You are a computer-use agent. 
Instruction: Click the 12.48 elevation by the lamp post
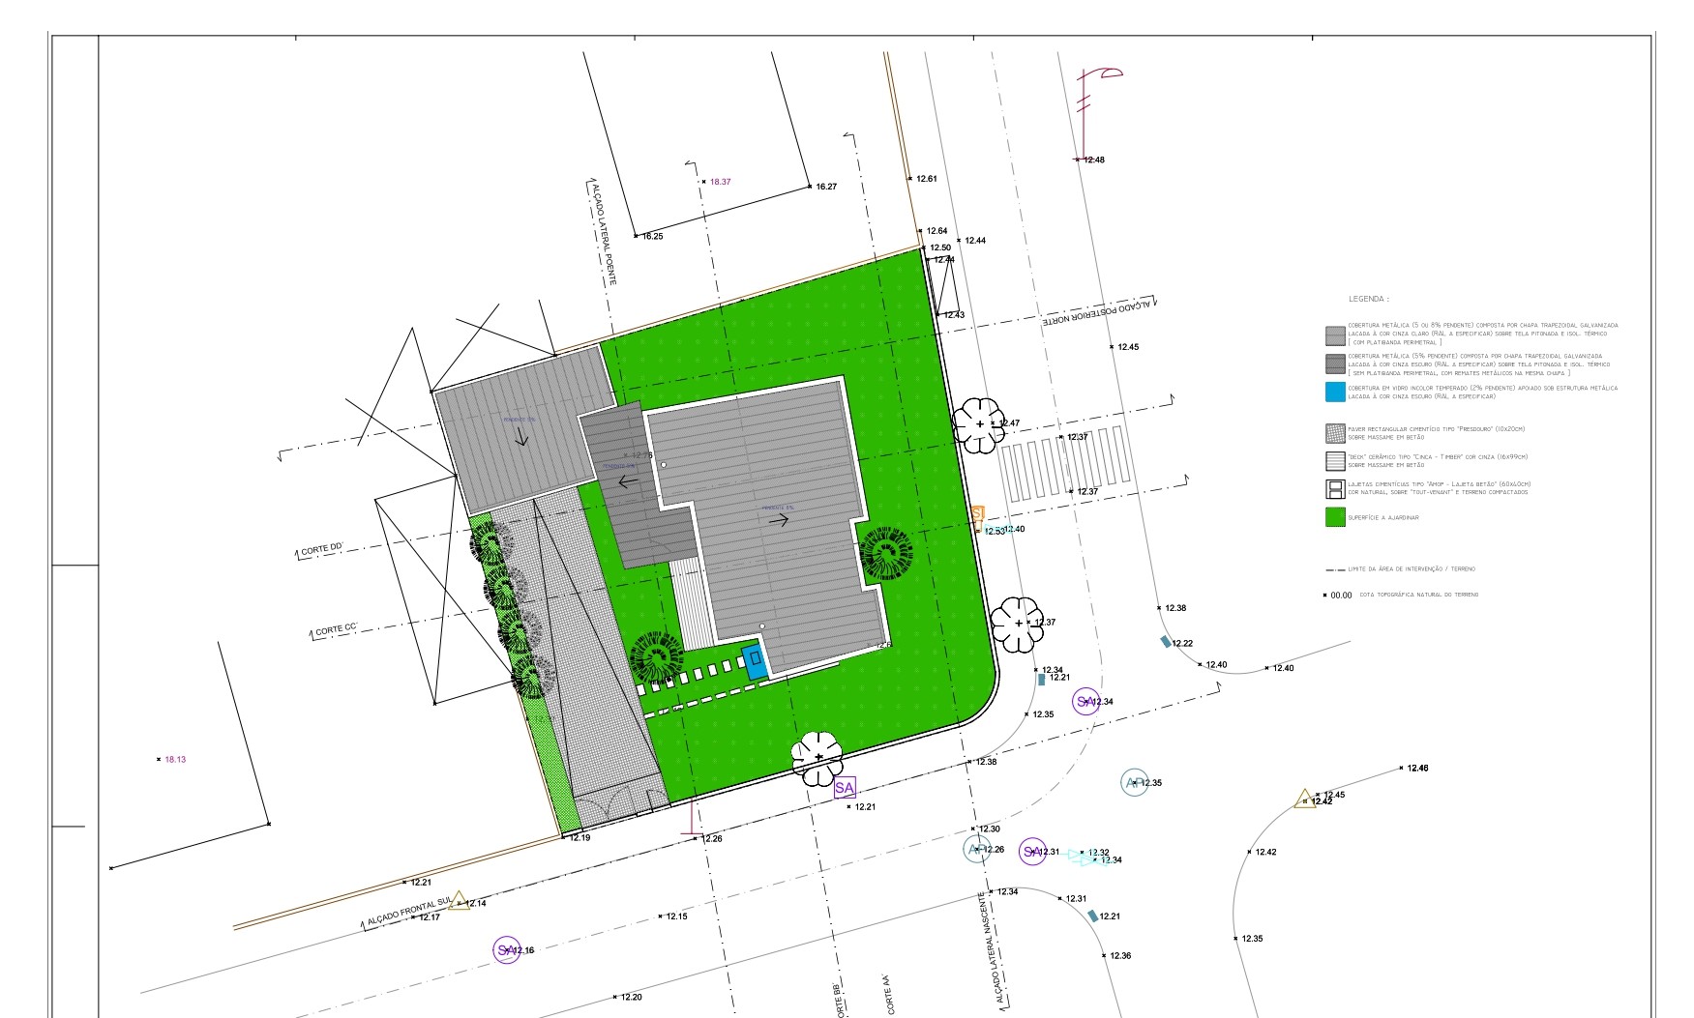click(x=1093, y=160)
